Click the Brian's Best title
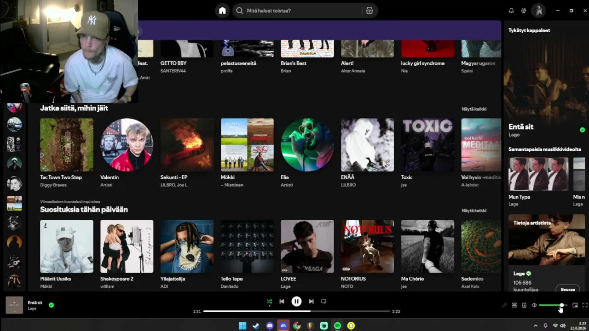This screenshot has width=589, height=331. tap(294, 63)
